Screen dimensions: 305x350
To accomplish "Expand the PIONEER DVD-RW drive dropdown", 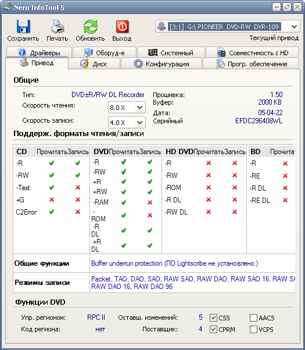I will (295, 27).
